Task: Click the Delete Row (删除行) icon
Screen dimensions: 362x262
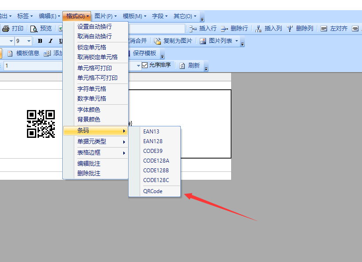Action: pyautogui.click(x=224, y=29)
